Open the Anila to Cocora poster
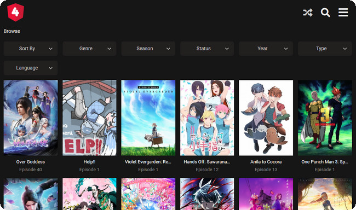Viewport: 356px width, 210px height. 266,118
